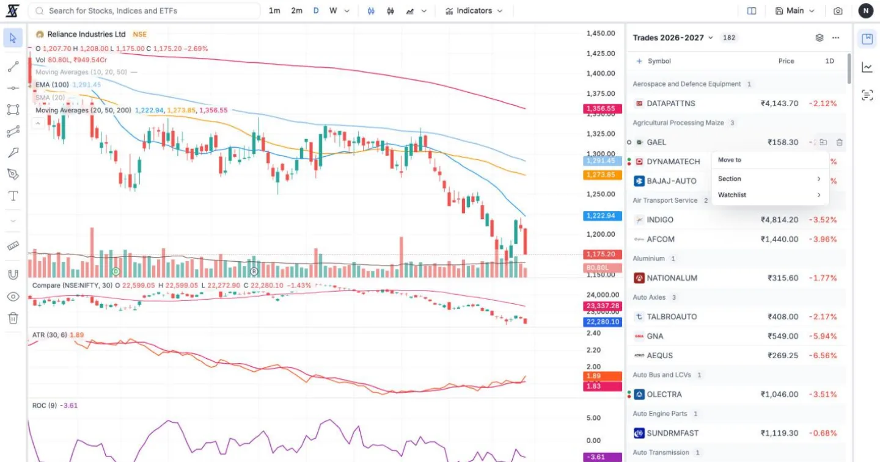Collapse the indicator legend with the chevron

click(x=37, y=123)
